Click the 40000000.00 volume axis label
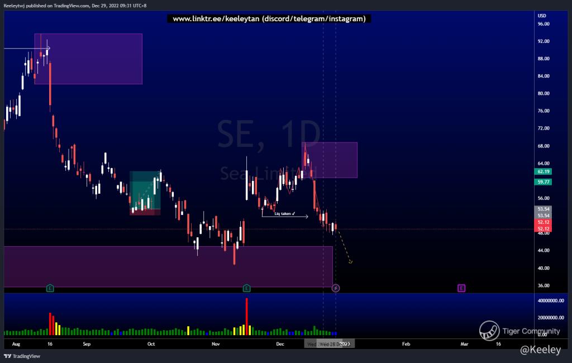Viewport: 572px width, 363px height. coord(550,300)
